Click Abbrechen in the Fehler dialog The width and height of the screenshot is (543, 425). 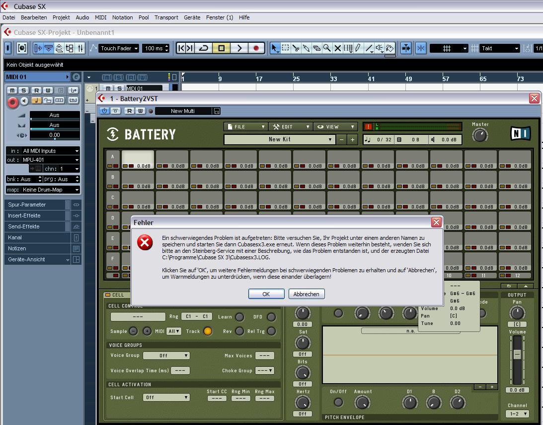[307, 294]
